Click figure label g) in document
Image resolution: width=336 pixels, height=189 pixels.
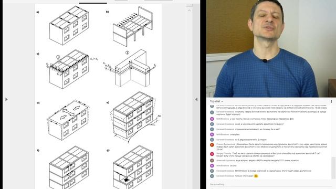click(x=108, y=151)
